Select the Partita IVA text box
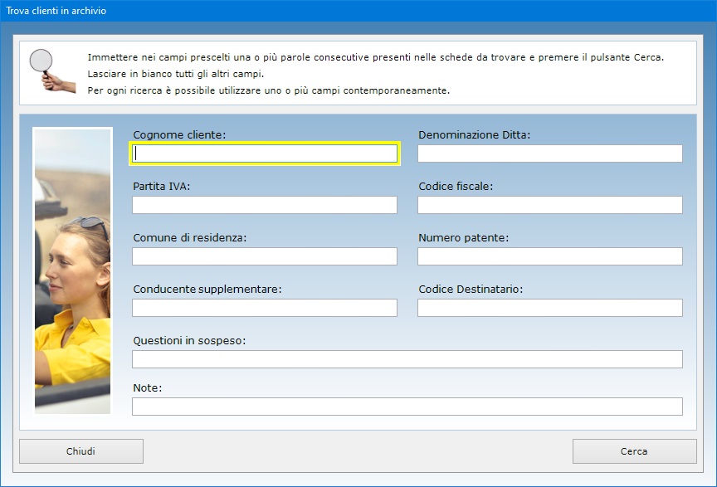 click(264, 205)
